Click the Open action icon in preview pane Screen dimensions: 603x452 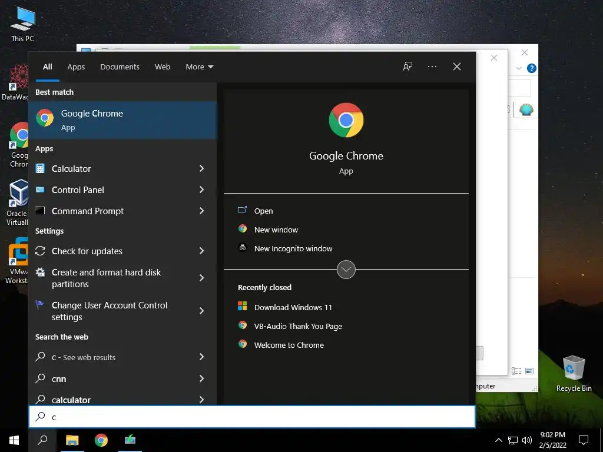pos(242,210)
